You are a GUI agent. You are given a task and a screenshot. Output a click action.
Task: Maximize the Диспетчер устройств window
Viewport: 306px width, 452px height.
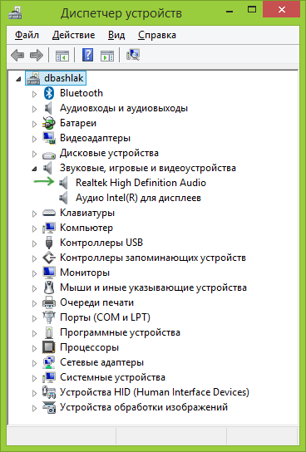252,10
